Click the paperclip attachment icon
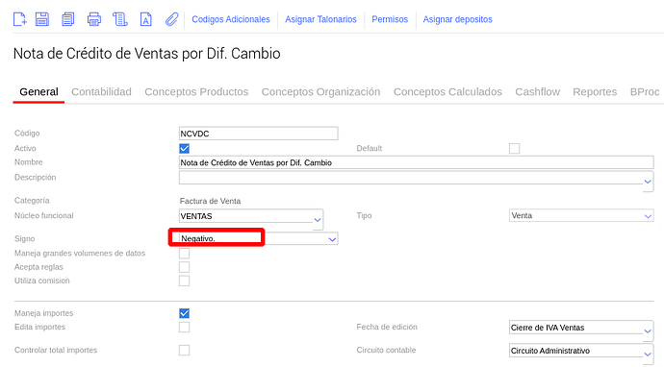The image size is (664, 367). [x=171, y=19]
